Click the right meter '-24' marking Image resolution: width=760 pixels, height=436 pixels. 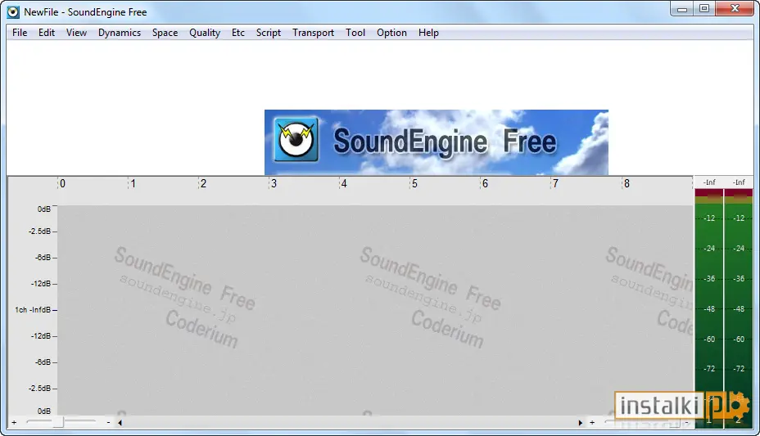[740, 248]
